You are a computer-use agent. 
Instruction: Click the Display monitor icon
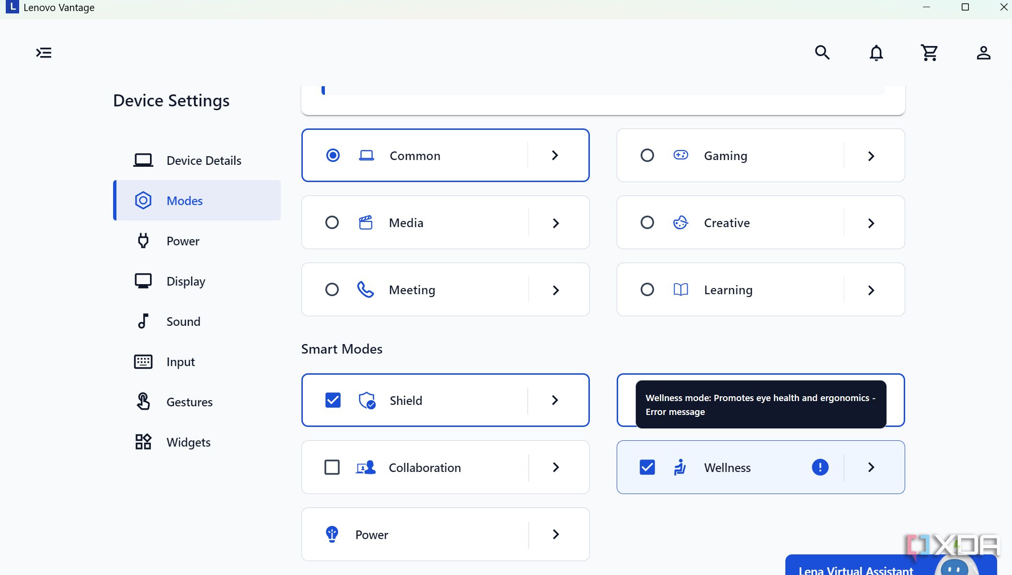[x=143, y=281]
